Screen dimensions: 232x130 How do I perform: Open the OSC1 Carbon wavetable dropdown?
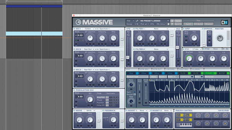89,29
